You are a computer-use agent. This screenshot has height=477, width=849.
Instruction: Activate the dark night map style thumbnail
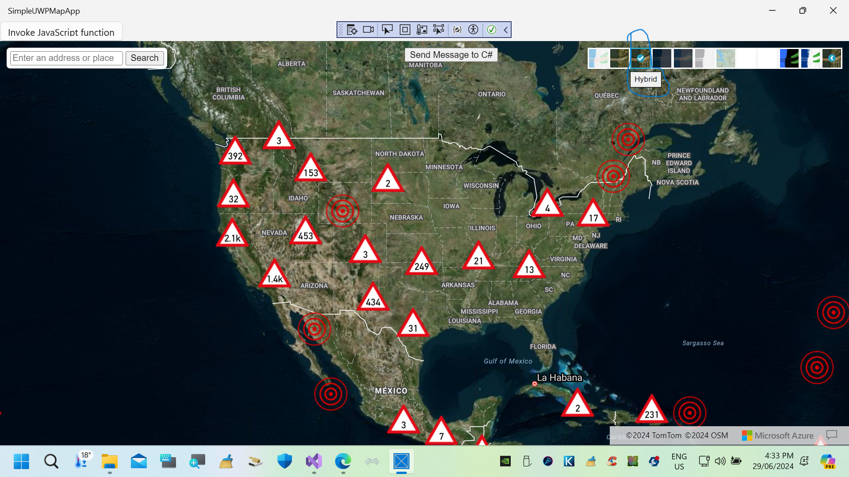pyautogui.click(x=662, y=58)
